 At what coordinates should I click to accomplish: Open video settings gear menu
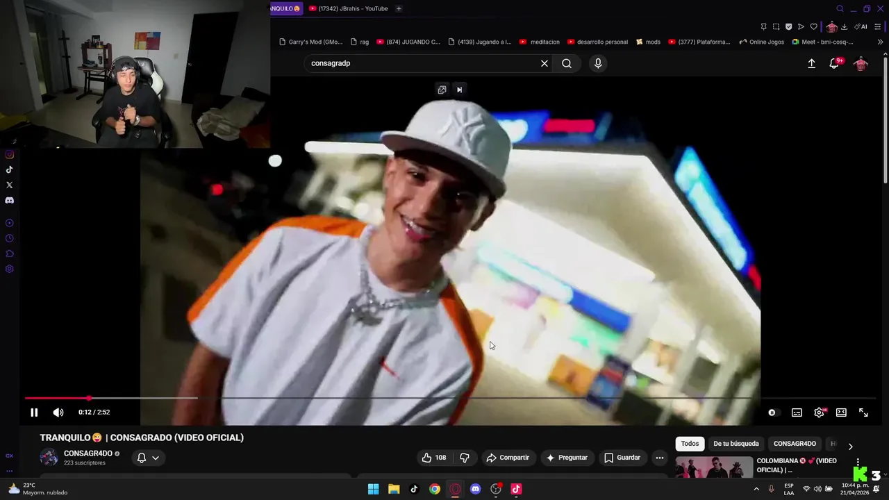tap(820, 412)
